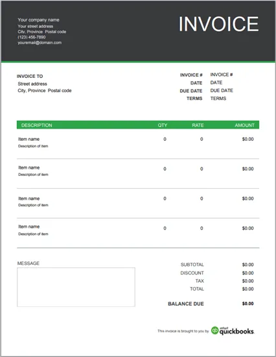Image resolution: width=276 pixels, height=357 pixels.
Task: Click the SUBTOTAL label
Action: tap(192, 265)
